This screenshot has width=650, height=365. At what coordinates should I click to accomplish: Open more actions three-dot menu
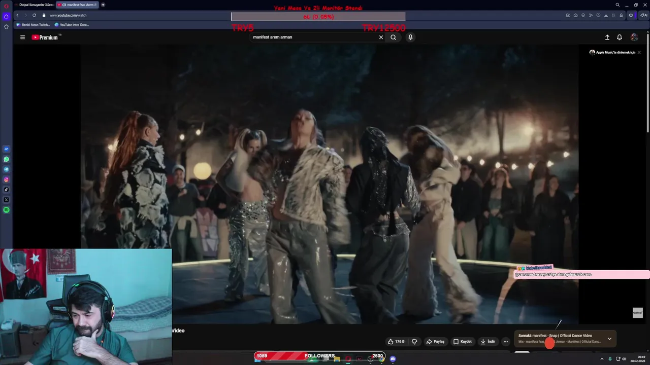pos(505,342)
